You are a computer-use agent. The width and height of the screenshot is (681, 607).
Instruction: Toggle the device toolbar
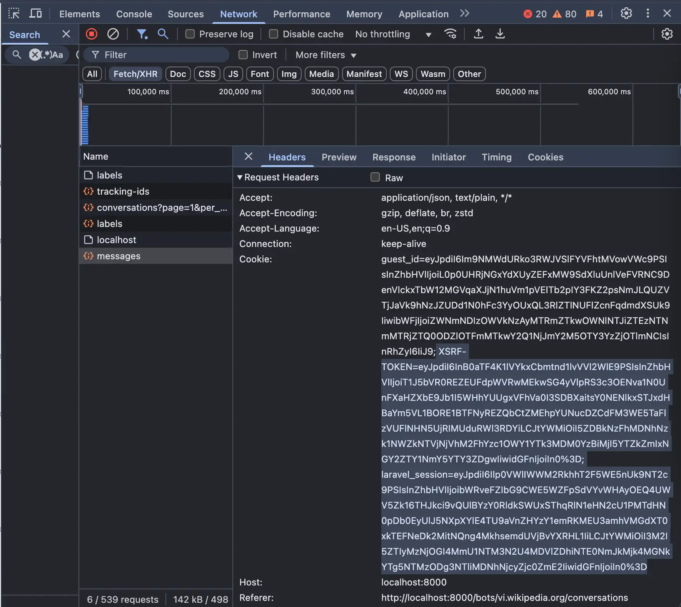tap(35, 13)
